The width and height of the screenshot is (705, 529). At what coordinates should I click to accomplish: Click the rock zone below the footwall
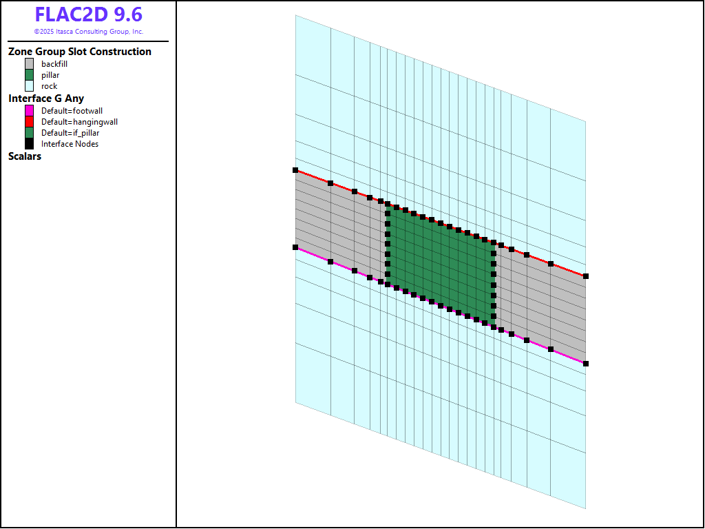441,393
